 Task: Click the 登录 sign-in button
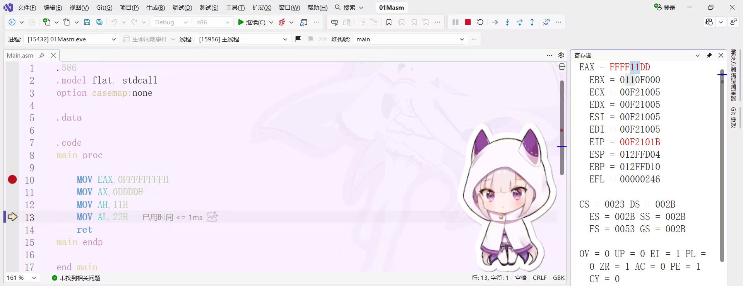pyautogui.click(x=664, y=7)
